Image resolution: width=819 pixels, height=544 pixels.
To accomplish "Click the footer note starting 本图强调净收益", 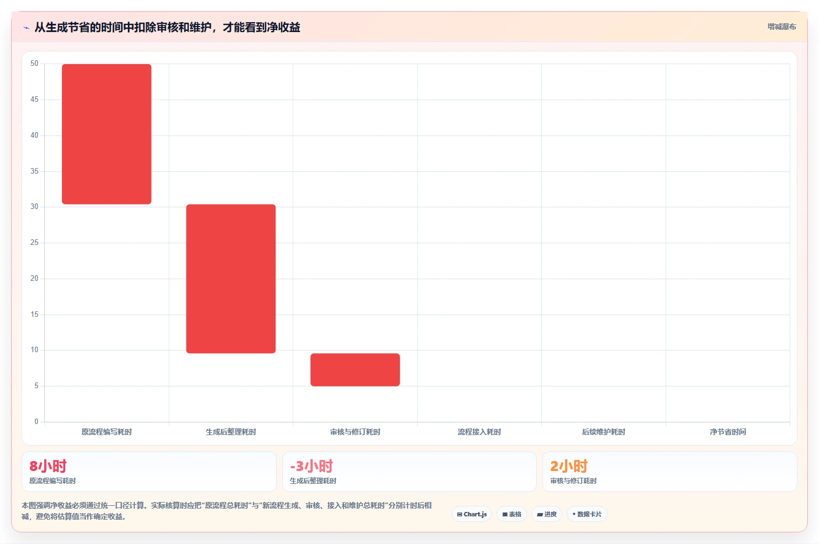I will click(x=226, y=511).
